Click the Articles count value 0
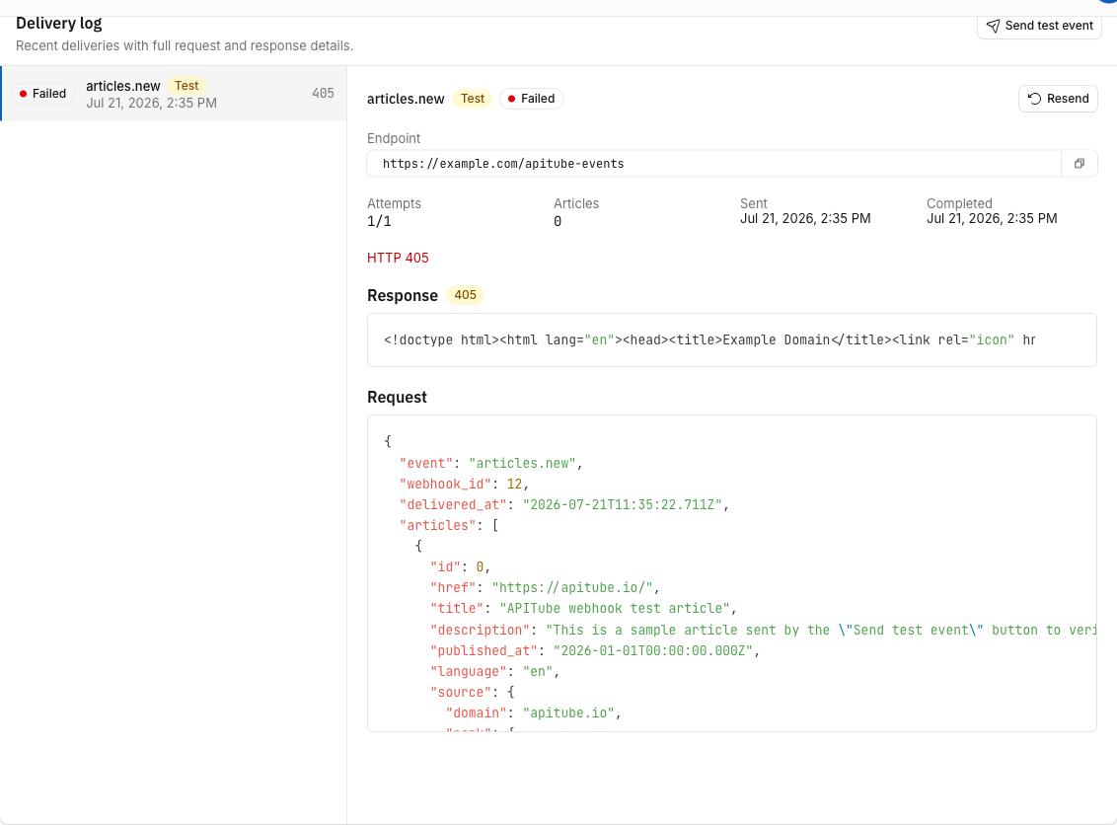Screen dimensions: 1117x825 (558, 221)
